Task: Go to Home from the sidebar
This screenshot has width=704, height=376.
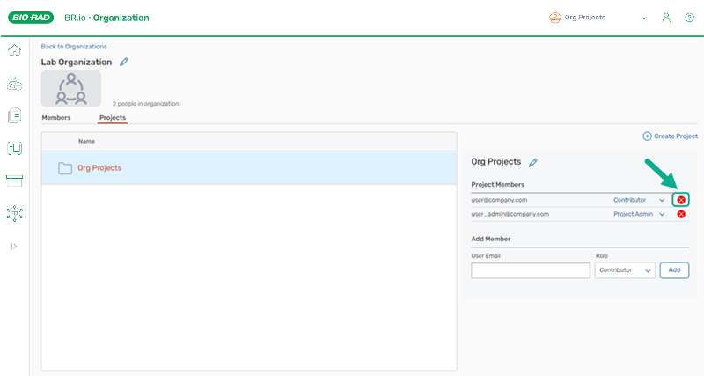Action: pos(14,50)
